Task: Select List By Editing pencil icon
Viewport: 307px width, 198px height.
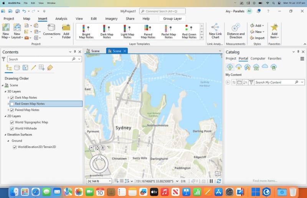Action: pyautogui.click(x=33, y=68)
